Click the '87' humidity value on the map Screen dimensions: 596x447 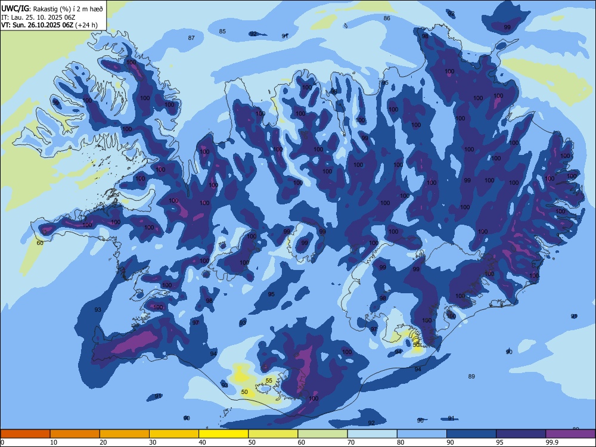(191, 38)
